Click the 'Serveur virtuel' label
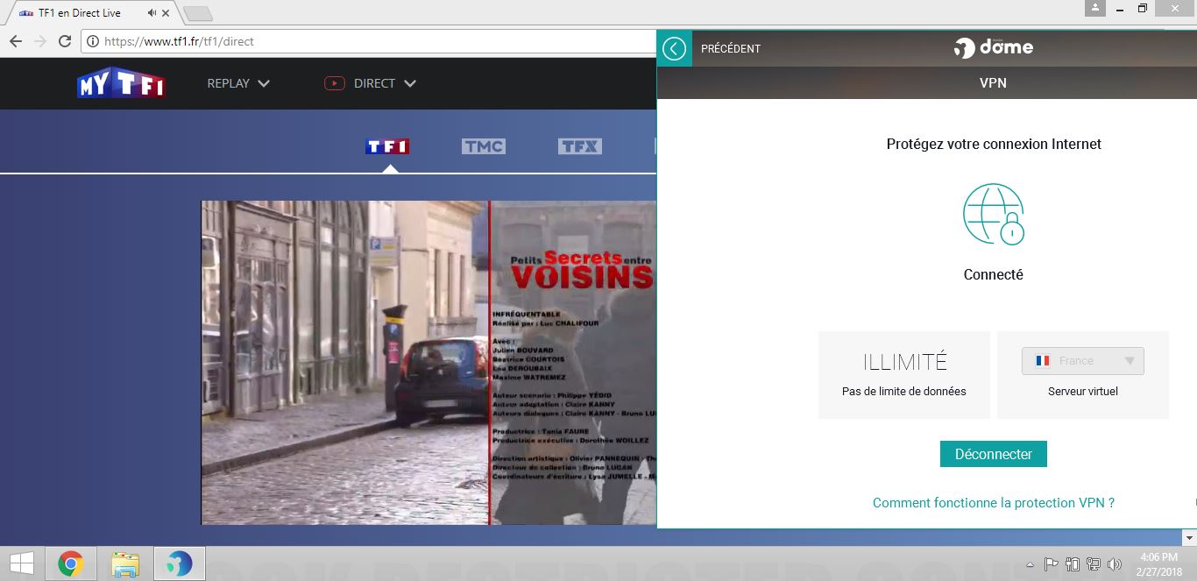The width and height of the screenshot is (1197, 581). 1082,392
